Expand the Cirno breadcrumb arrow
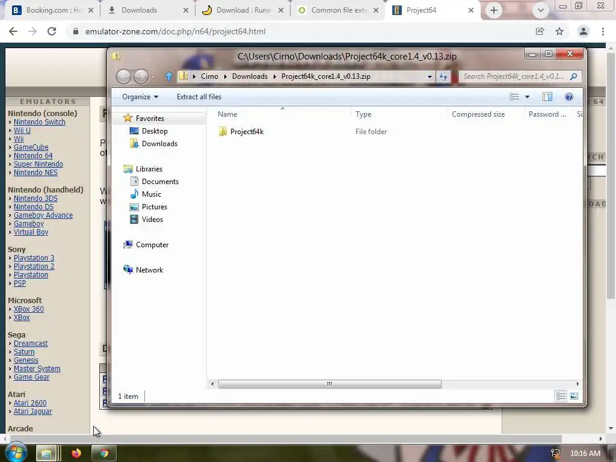The width and height of the screenshot is (616, 462). point(225,76)
